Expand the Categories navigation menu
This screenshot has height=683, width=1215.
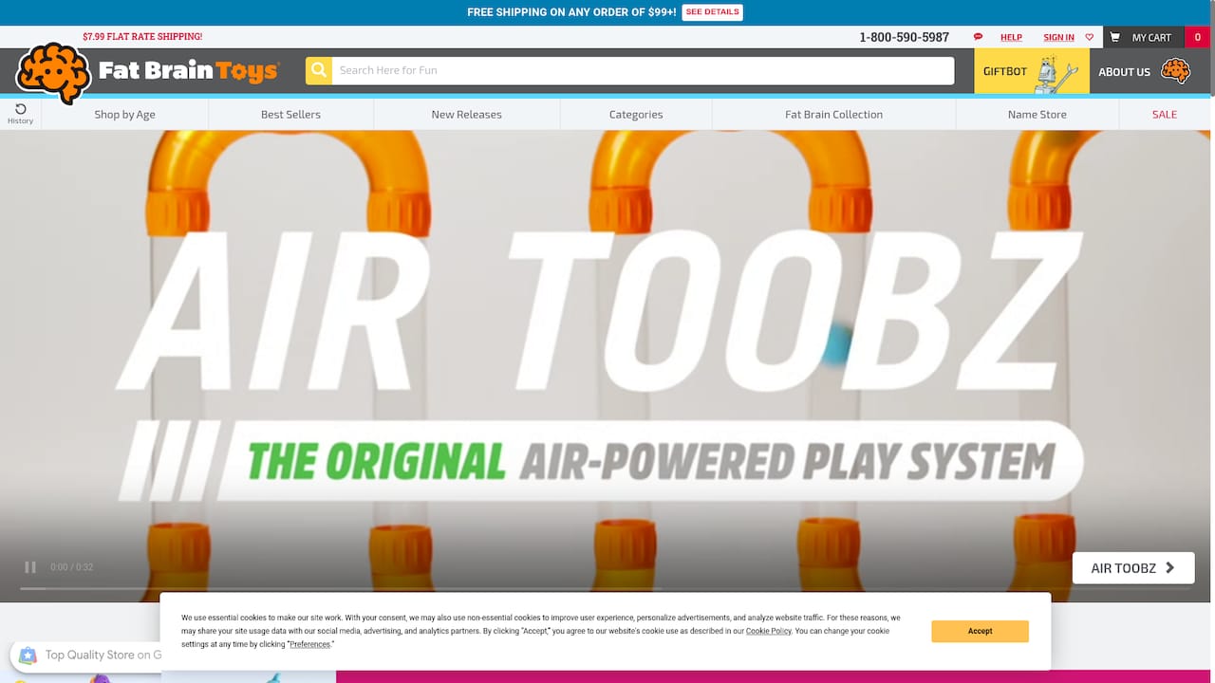click(635, 114)
